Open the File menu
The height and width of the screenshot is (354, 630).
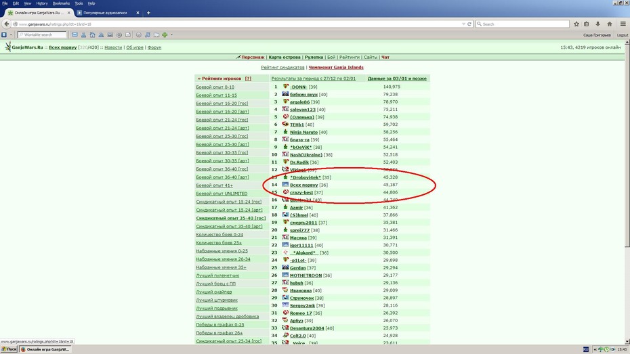click(5, 3)
